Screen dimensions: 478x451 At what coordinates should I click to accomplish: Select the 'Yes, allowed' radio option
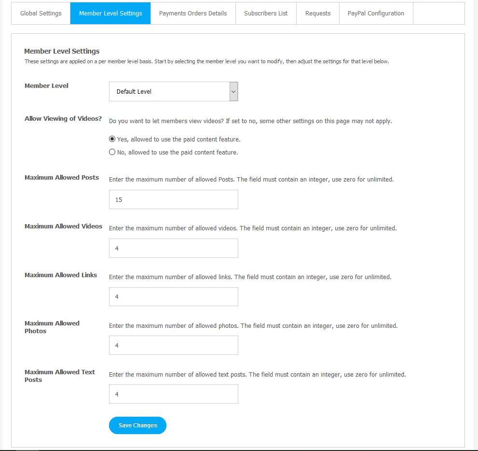pyautogui.click(x=112, y=139)
